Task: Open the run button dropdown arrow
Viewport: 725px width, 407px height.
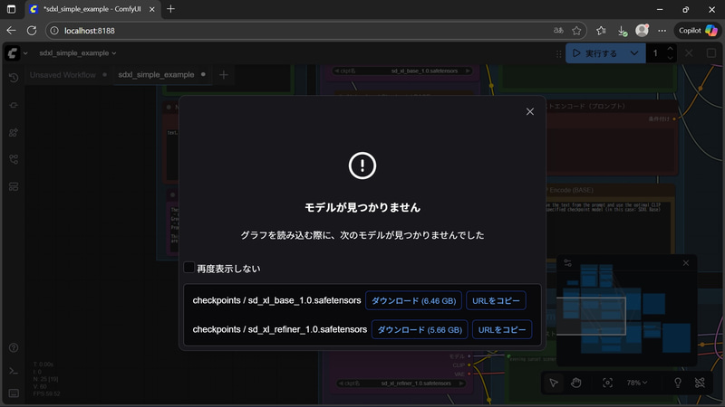Action: click(x=634, y=53)
